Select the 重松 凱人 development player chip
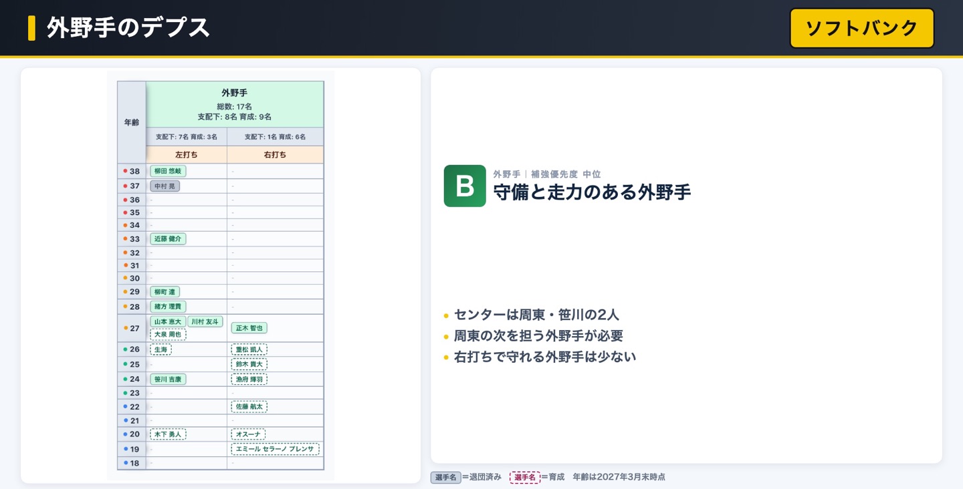Viewport: 963px width, 489px height. [249, 349]
